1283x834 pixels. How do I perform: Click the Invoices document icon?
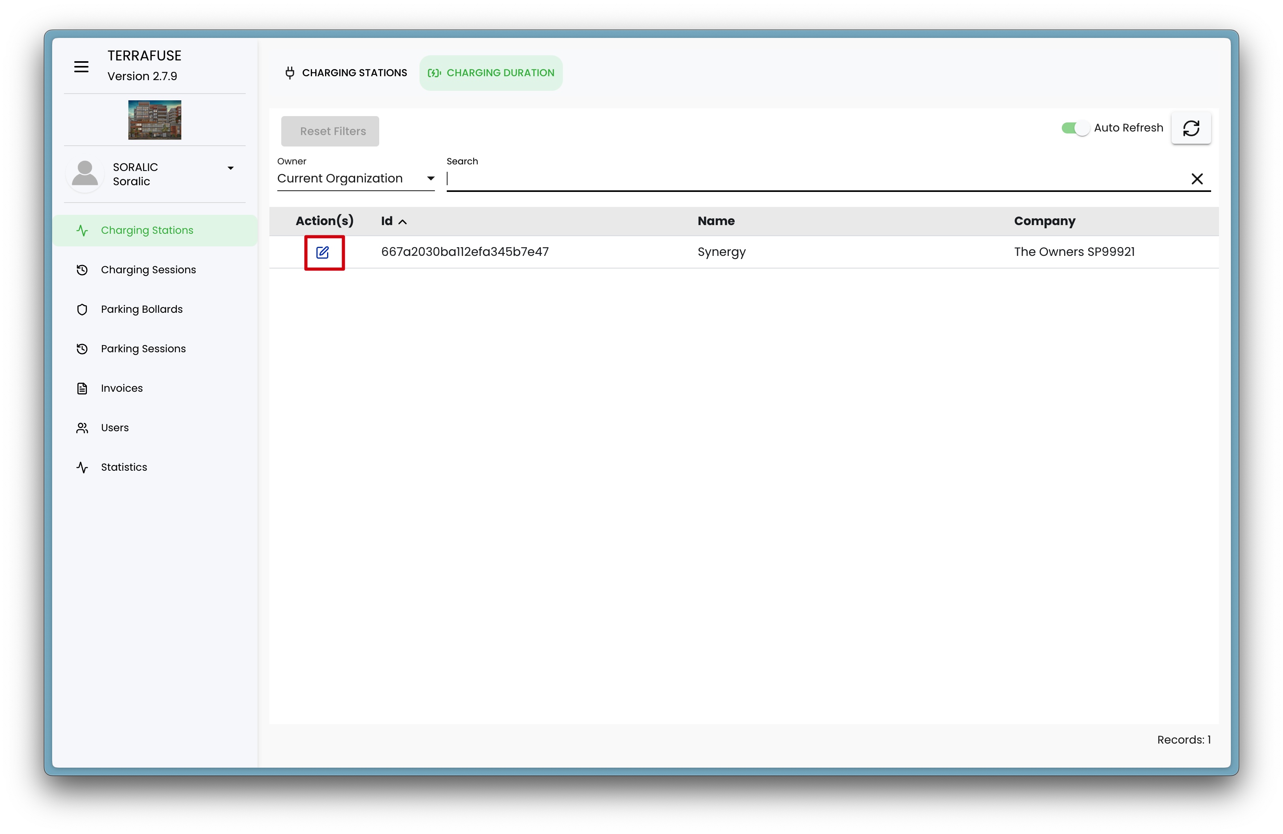pyautogui.click(x=82, y=389)
